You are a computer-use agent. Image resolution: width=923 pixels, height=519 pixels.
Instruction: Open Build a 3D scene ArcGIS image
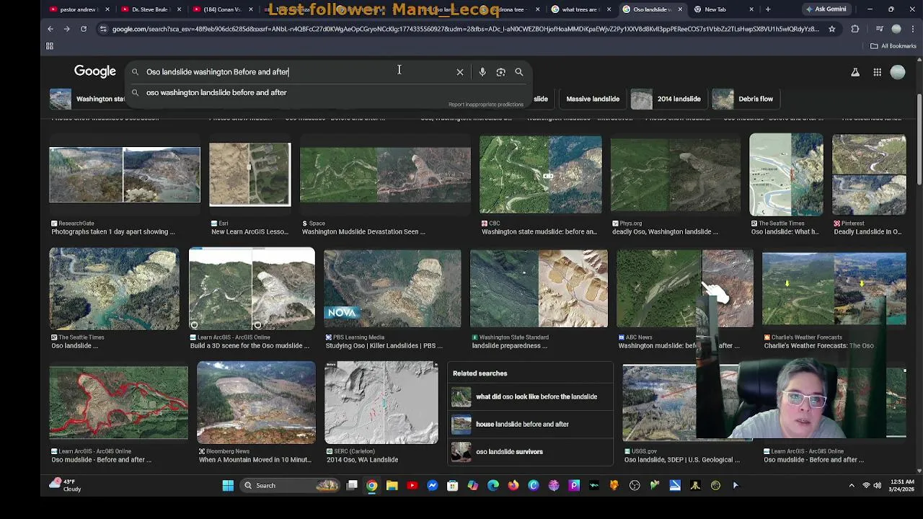pyautogui.click(x=252, y=288)
